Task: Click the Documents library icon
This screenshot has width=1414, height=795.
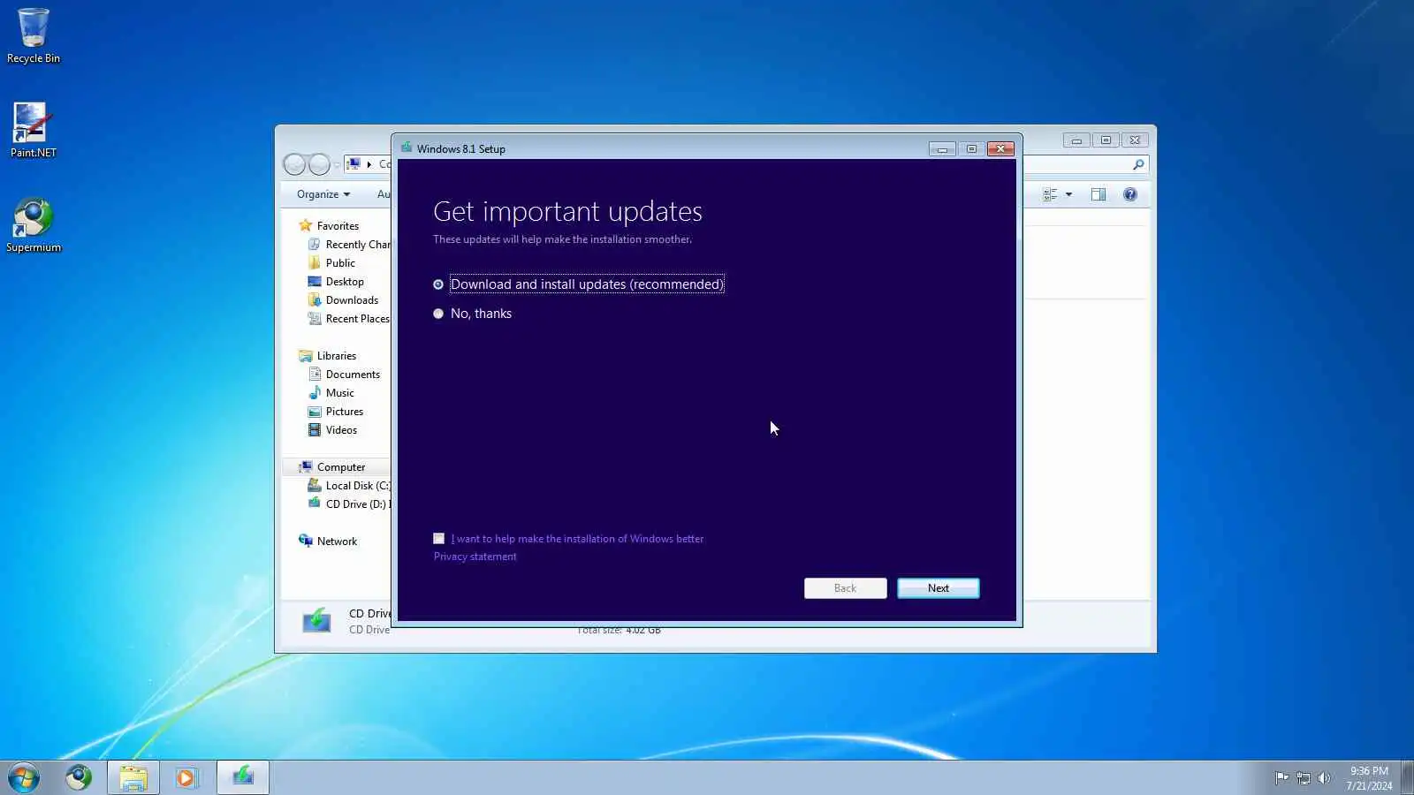Action: (x=315, y=375)
